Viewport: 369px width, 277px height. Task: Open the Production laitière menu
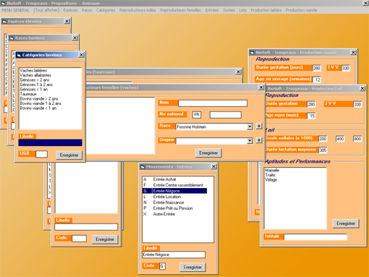[x=266, y=10]
